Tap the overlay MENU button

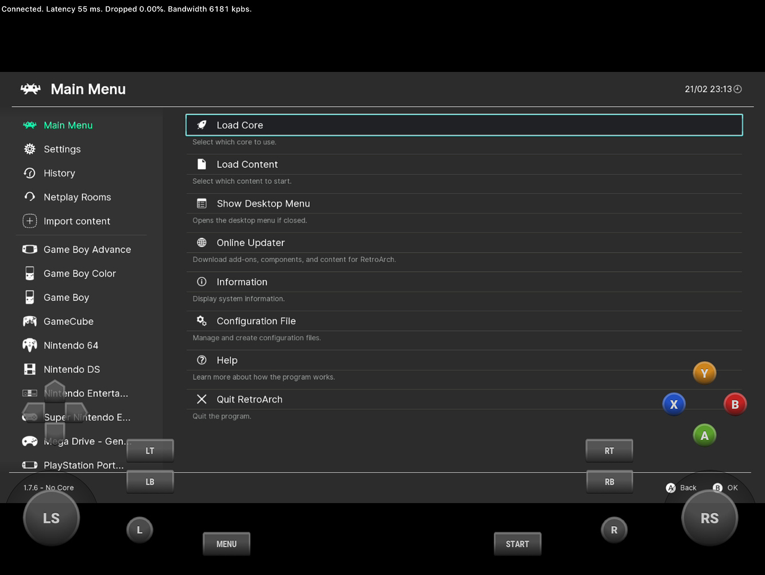coord(226,544)
